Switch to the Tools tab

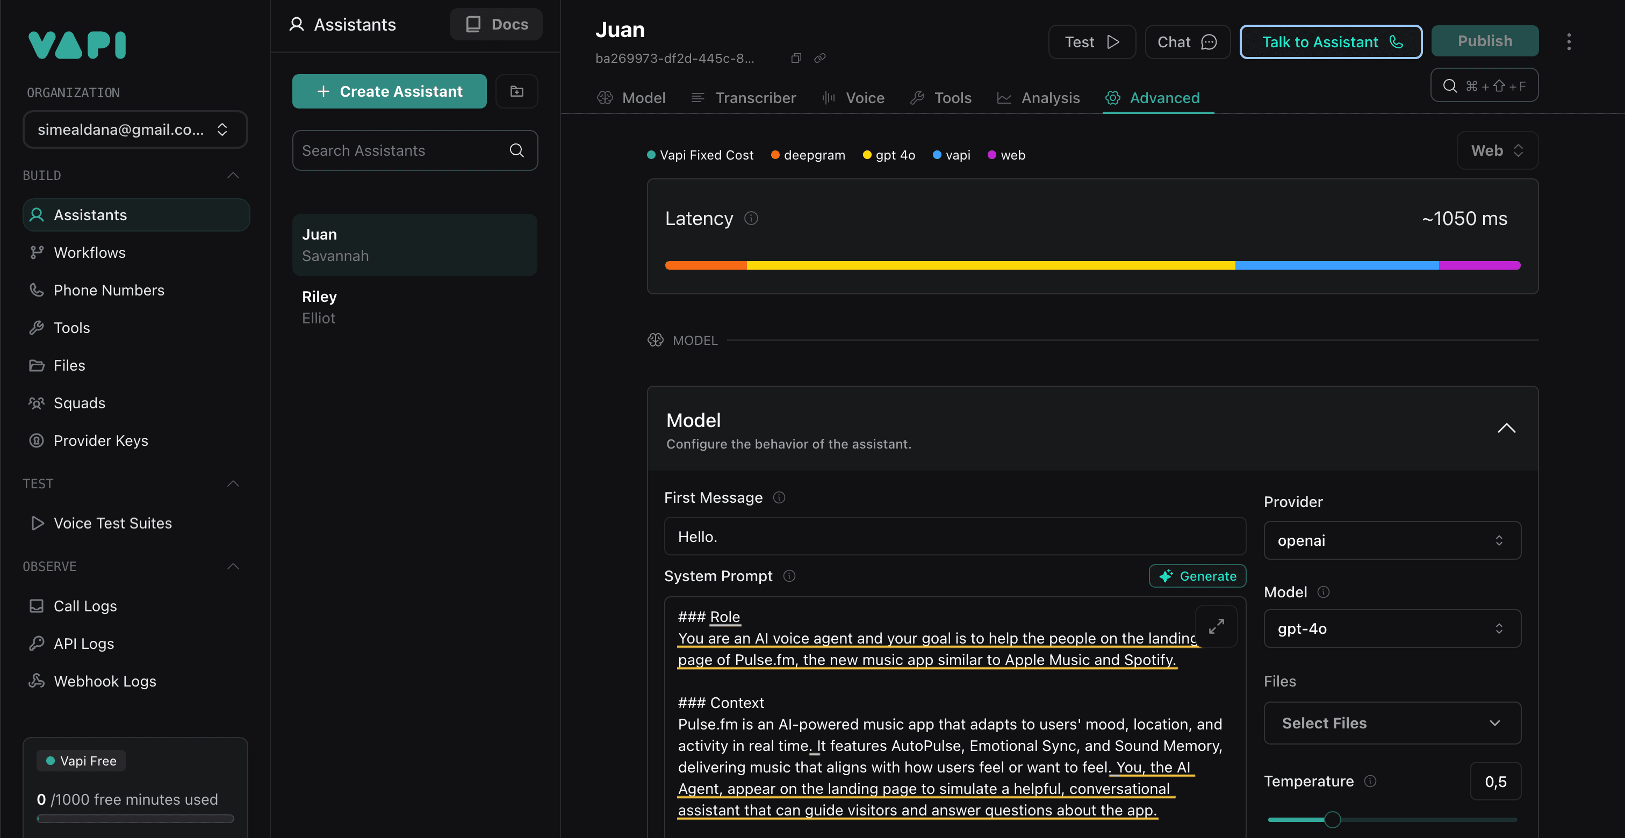940,98
